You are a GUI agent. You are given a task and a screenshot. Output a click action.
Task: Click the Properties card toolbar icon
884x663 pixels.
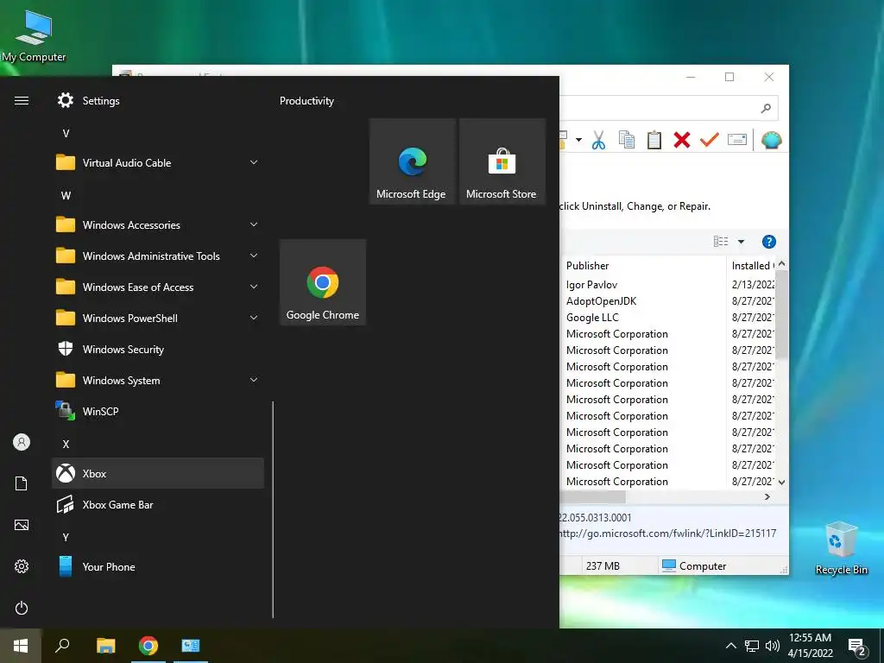point(737,139)
